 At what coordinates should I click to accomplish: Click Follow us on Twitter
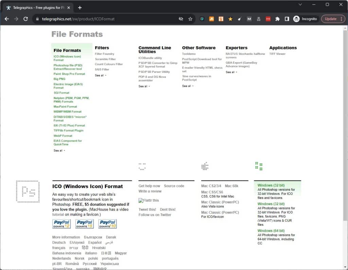[155, 215]
